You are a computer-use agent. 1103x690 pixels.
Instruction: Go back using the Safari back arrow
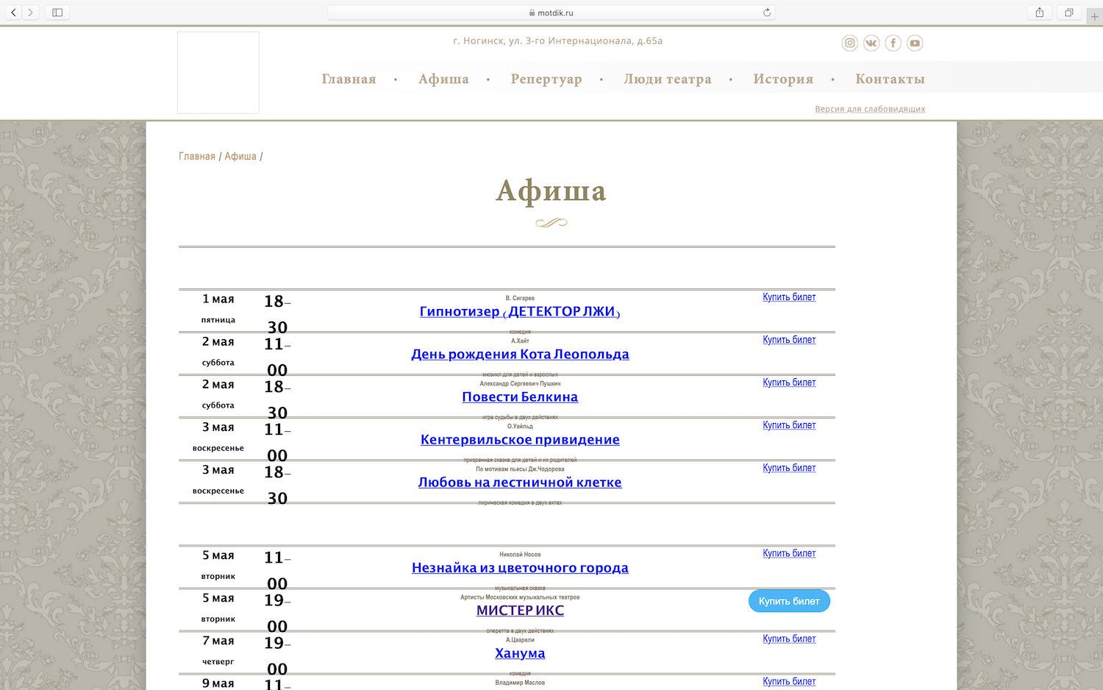[13, 13]
